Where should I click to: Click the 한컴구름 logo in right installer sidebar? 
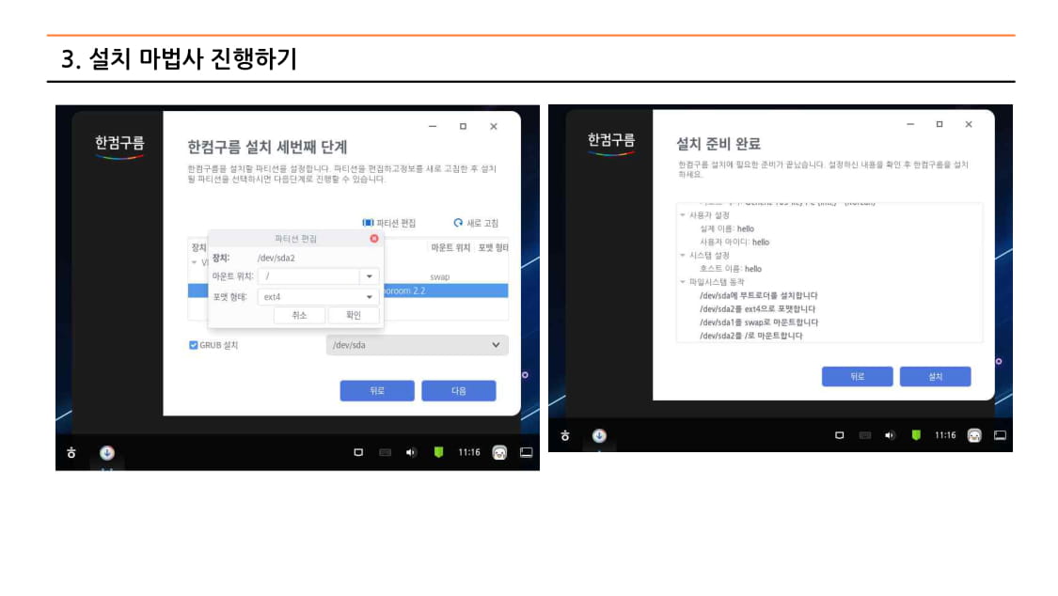[x=611, y=143]
